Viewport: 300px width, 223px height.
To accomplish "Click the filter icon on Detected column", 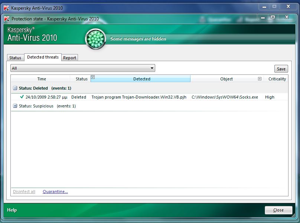I will click(x=93, y=77).
